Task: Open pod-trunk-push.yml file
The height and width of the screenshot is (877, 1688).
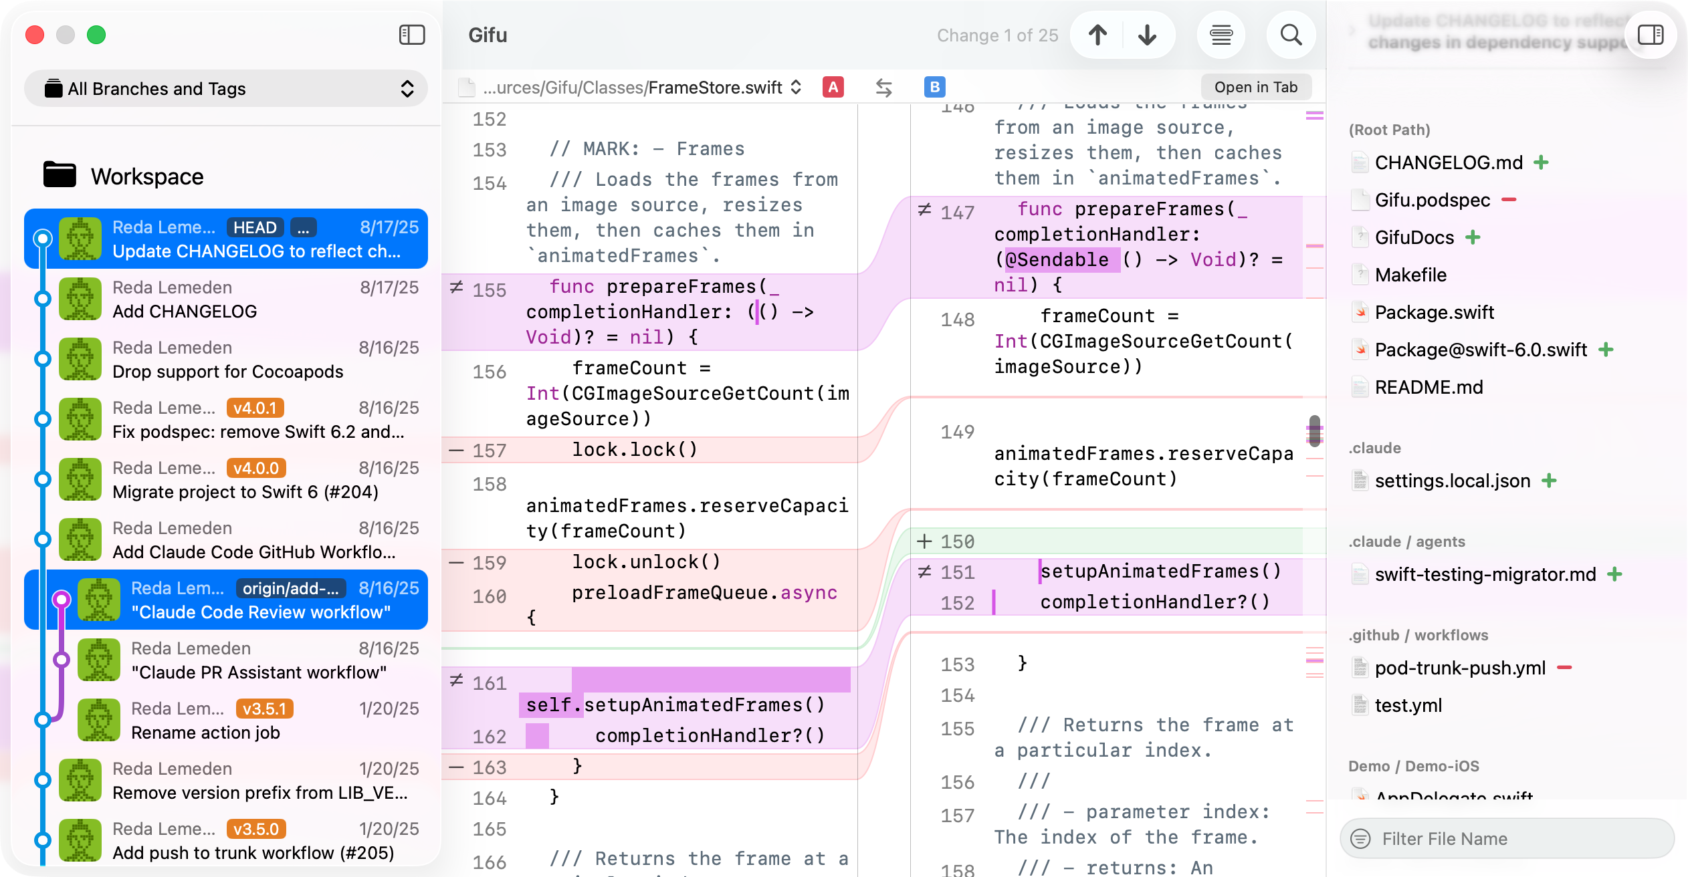Action: [1460, 668]
